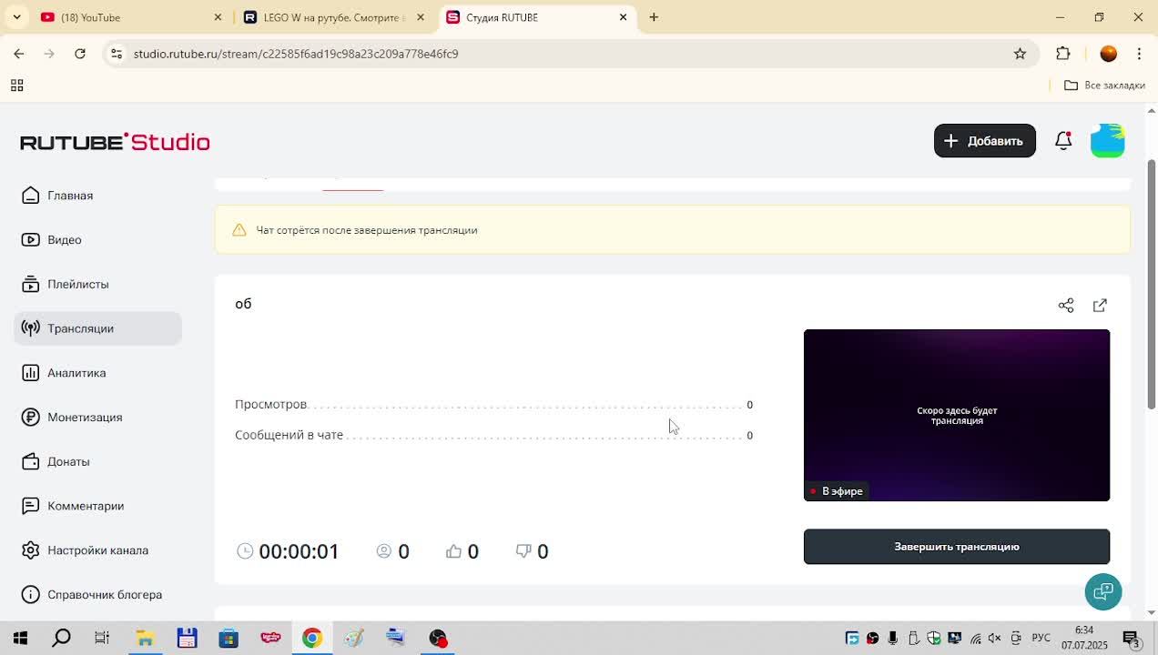Open the notifications bell

click(x=1063, y=141)
